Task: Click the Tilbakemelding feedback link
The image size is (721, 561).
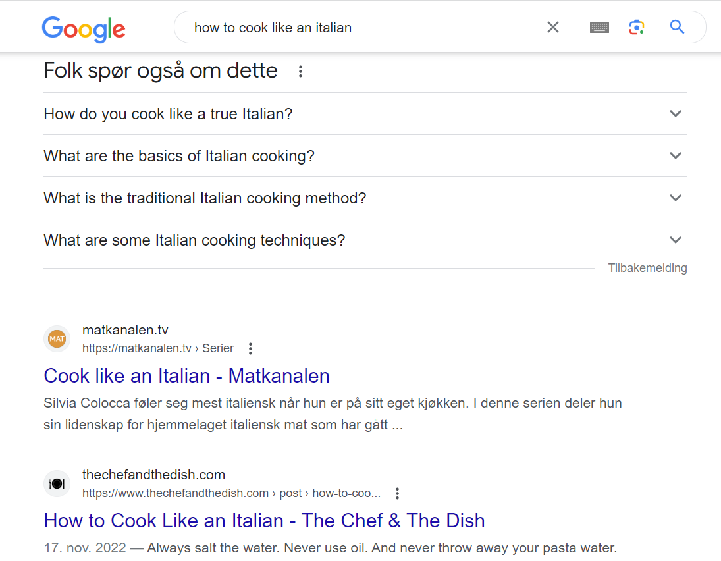Action: click(x=647, y=267)
